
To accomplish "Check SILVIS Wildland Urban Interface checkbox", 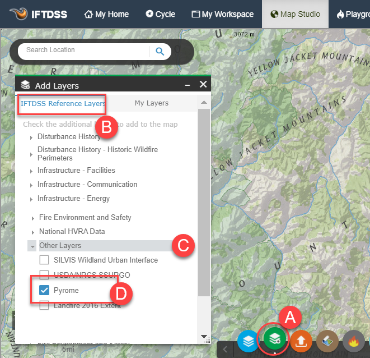I will [44, 260].
